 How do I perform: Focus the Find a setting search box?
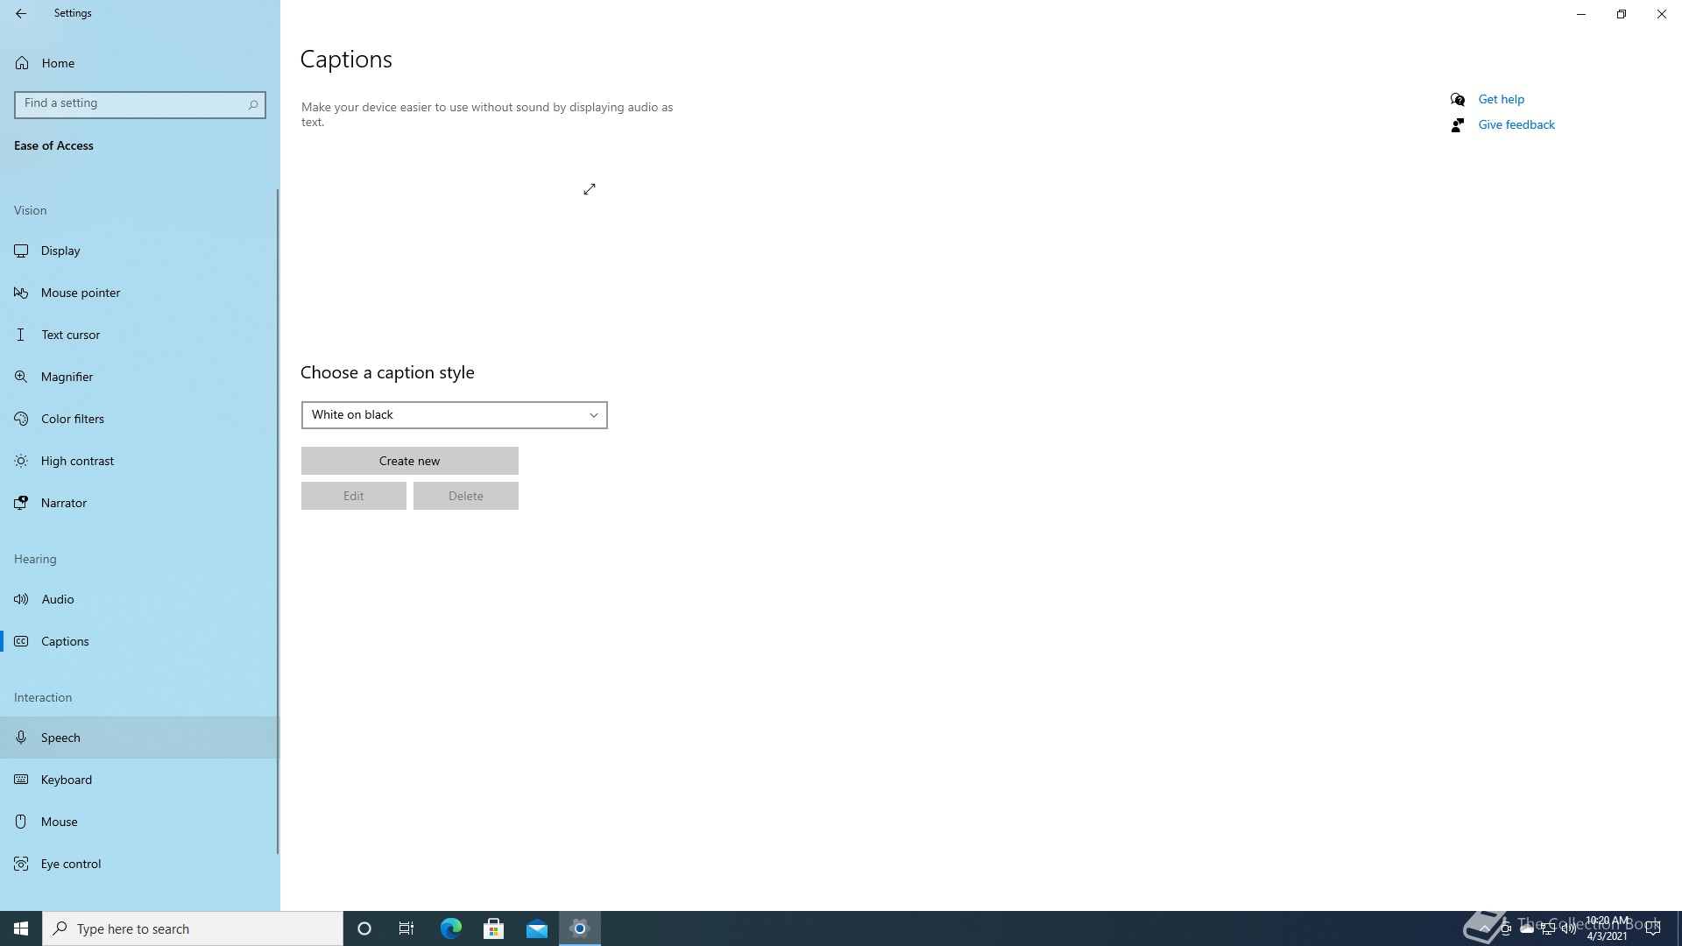click(x=140, y=104)
